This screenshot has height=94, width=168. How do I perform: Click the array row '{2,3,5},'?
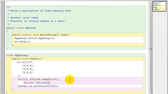tap(28, 69)
